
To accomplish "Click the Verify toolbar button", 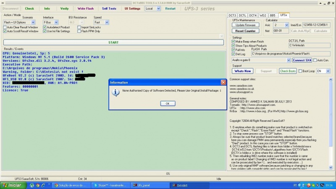I will coord(64,8).
